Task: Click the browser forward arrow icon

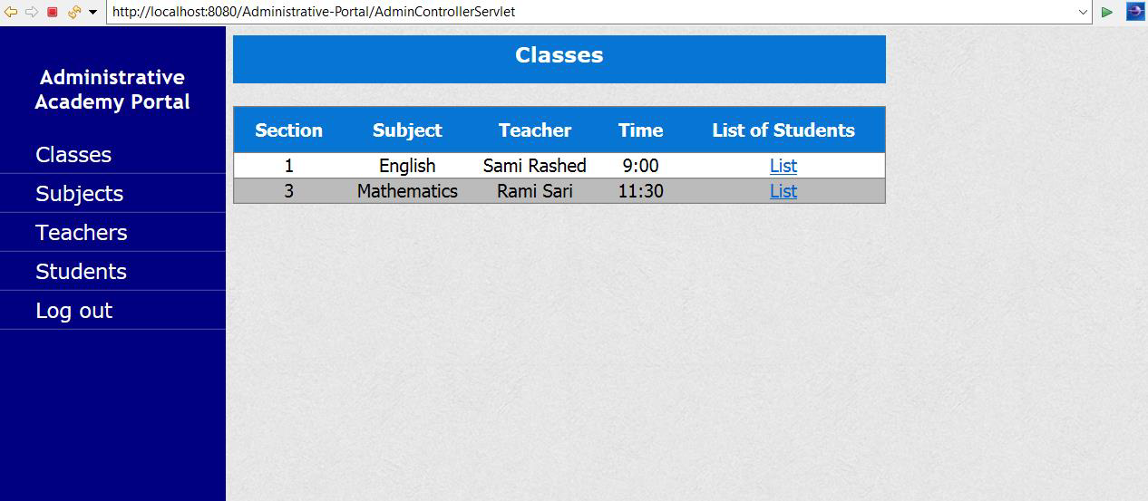Action: click(32, 12)
